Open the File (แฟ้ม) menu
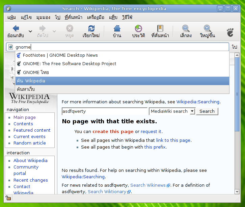The height and width of the screenshot is (207, 245). click(x=11, y=17)
